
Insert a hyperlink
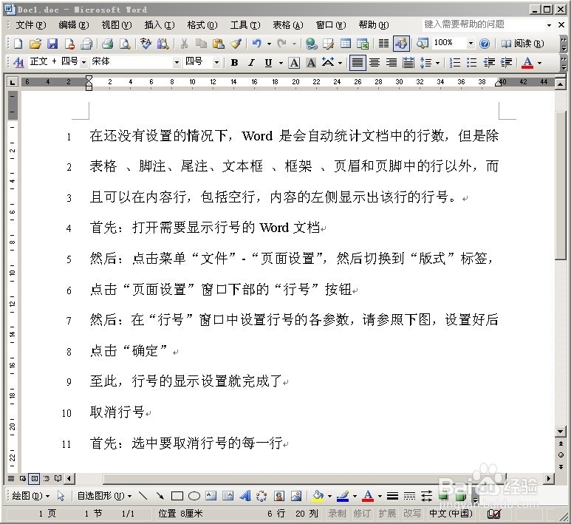tap(312, 44)
